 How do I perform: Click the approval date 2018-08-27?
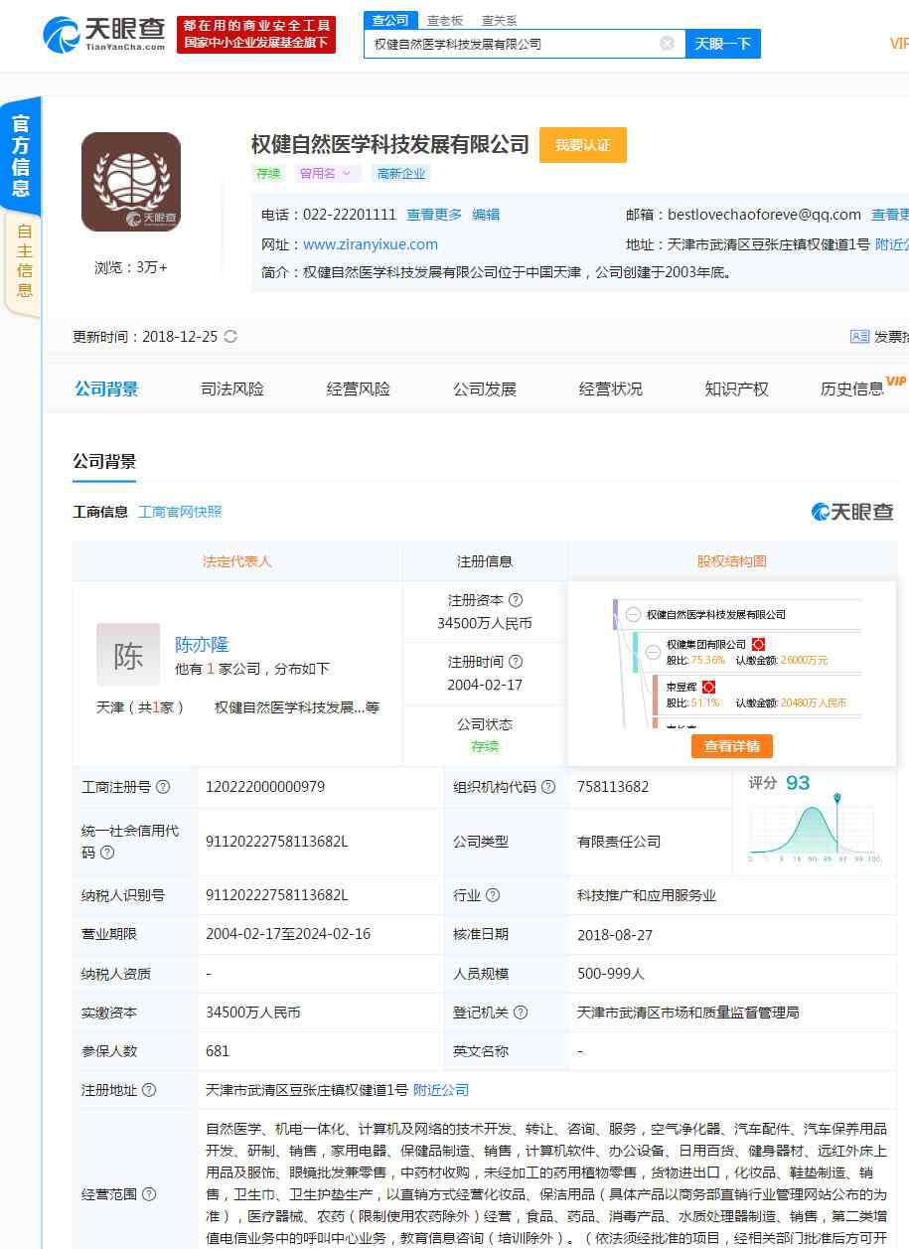[615, 935]
